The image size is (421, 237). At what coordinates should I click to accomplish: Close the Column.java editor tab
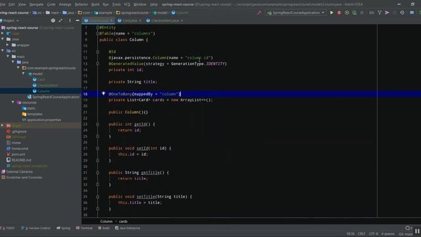pos(111,20)
